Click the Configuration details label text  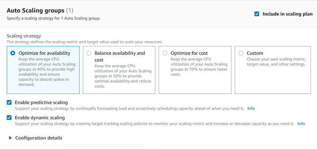39,138
